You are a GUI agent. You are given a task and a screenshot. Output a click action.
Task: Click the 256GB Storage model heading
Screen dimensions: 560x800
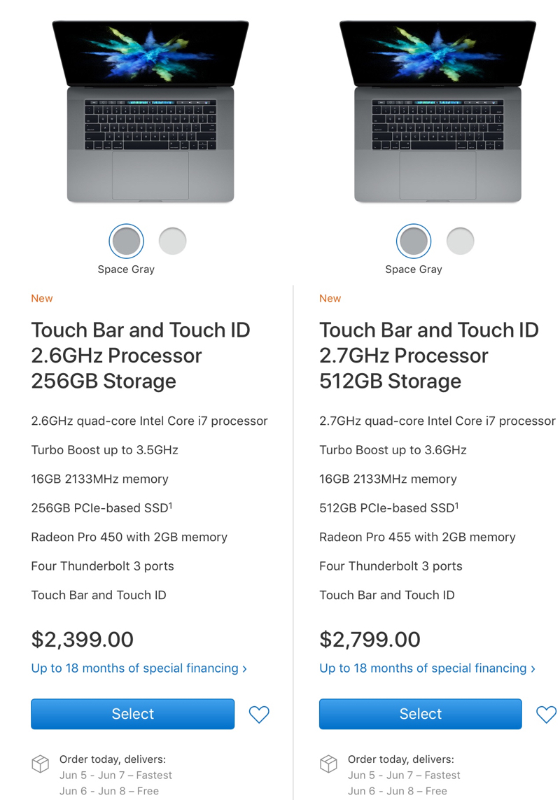point(141,356)
